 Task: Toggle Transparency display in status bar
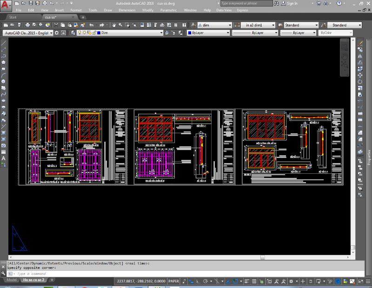(254, 281)
